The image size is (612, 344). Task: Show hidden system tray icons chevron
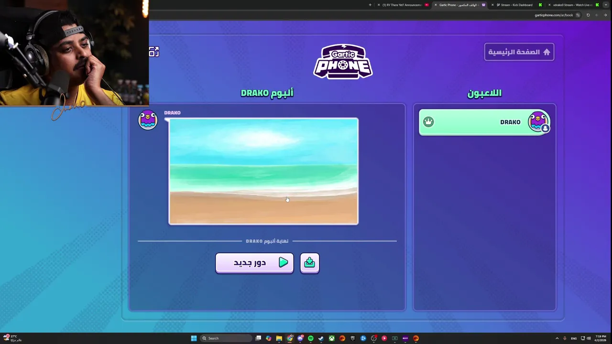[x=557, y=338]
